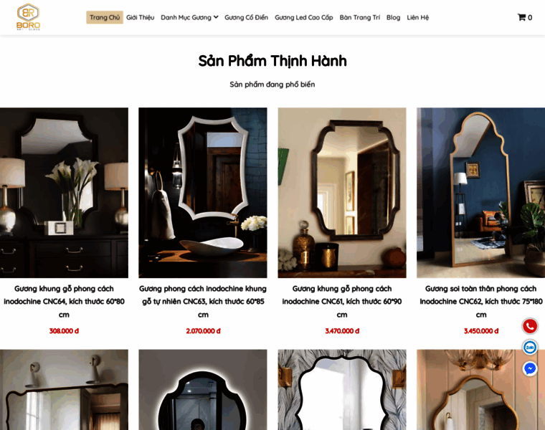Open the Blog page
The width and height of the screenshot is (545, 430).
click(x=393, y=17)
